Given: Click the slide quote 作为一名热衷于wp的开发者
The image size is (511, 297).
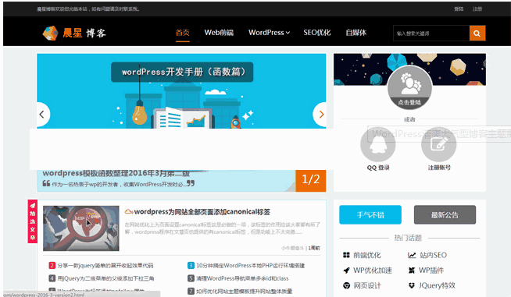Looking at the screenshot, I should click(119, 184).
